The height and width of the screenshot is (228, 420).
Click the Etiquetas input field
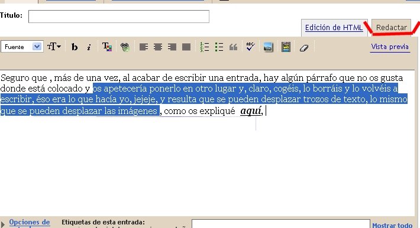[281, 224]
